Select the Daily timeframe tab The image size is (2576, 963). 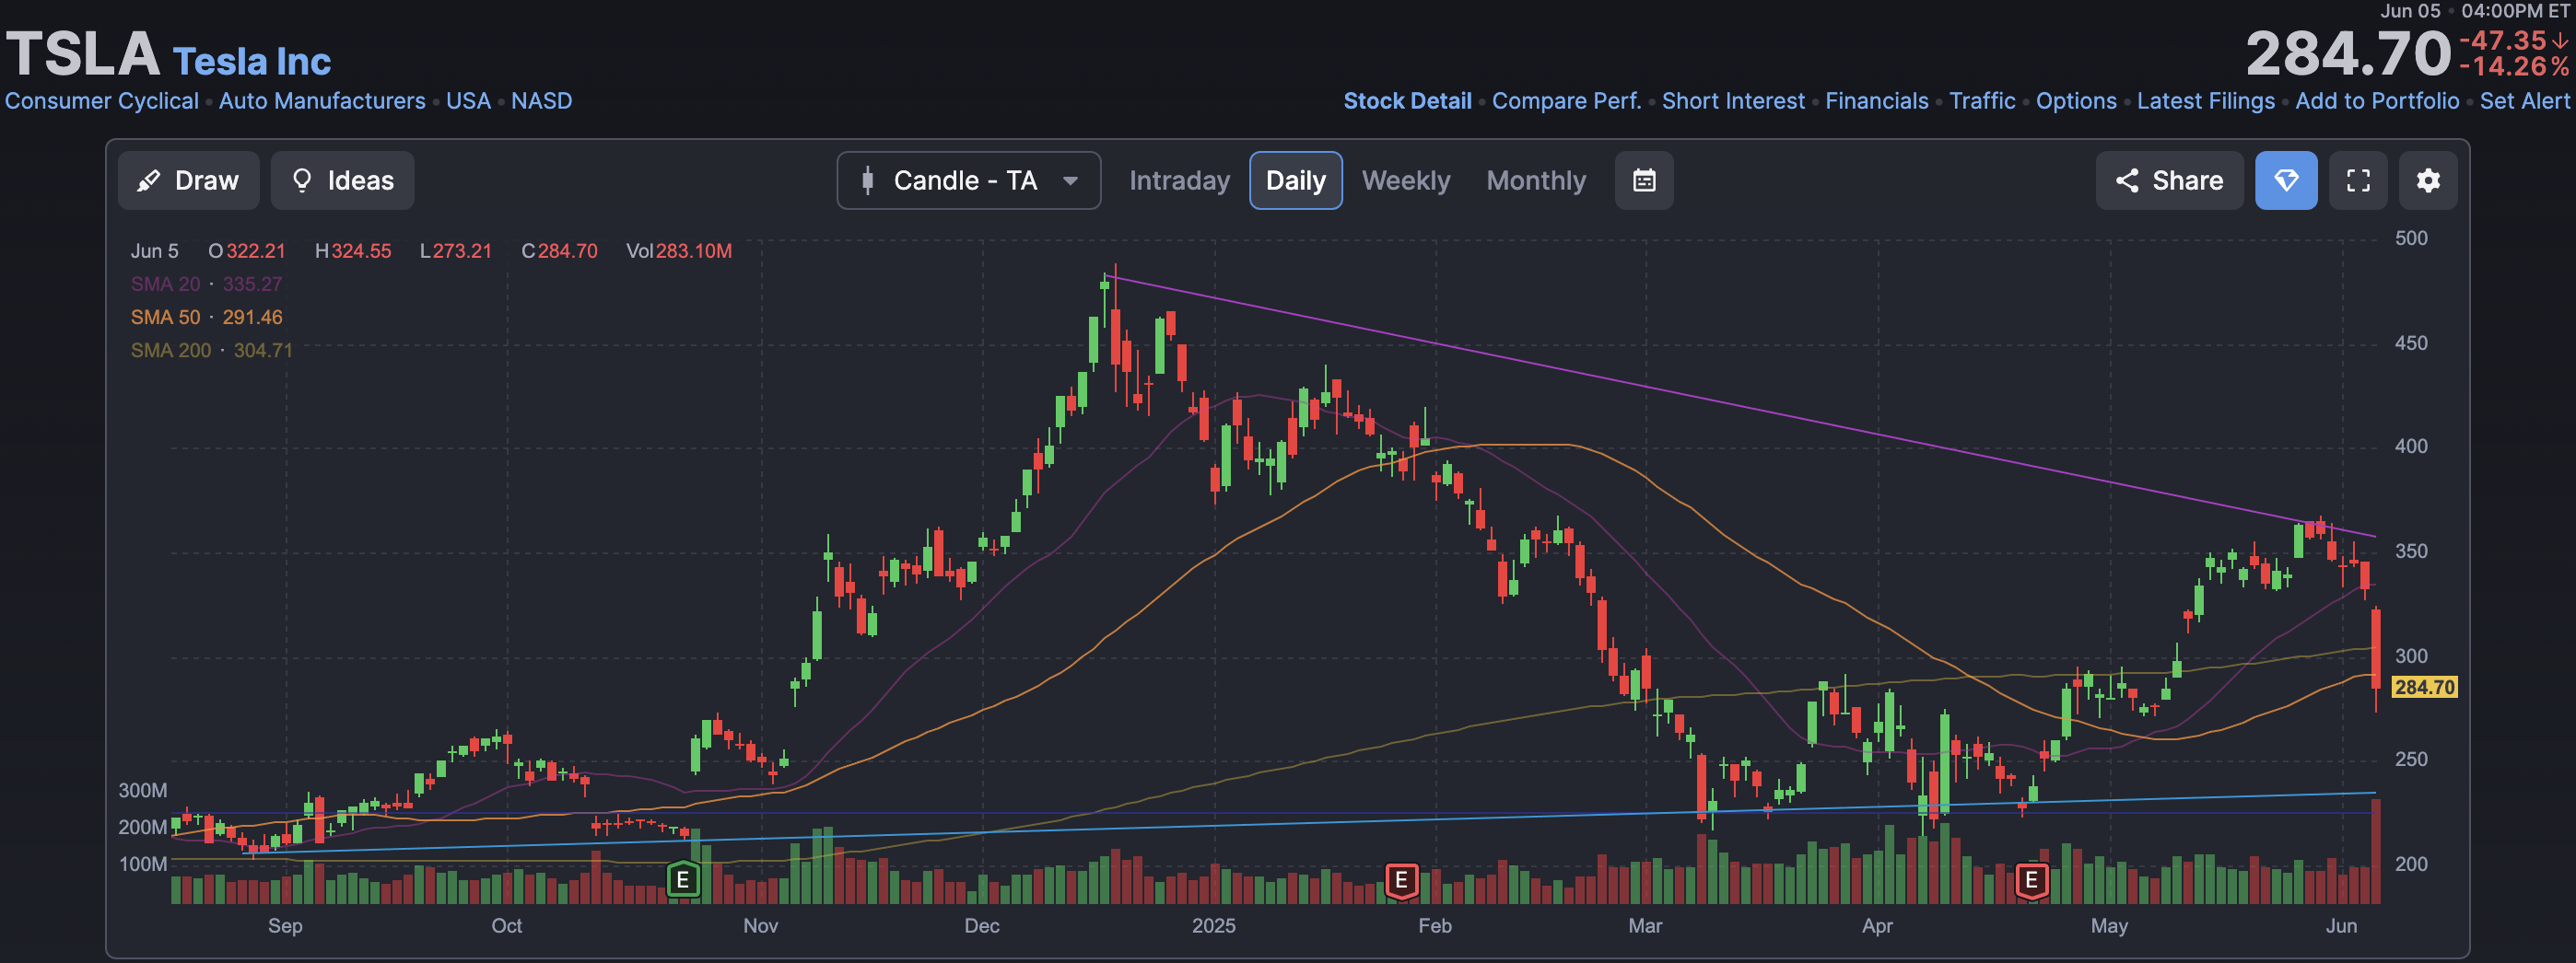click(x=1295, y=180)
